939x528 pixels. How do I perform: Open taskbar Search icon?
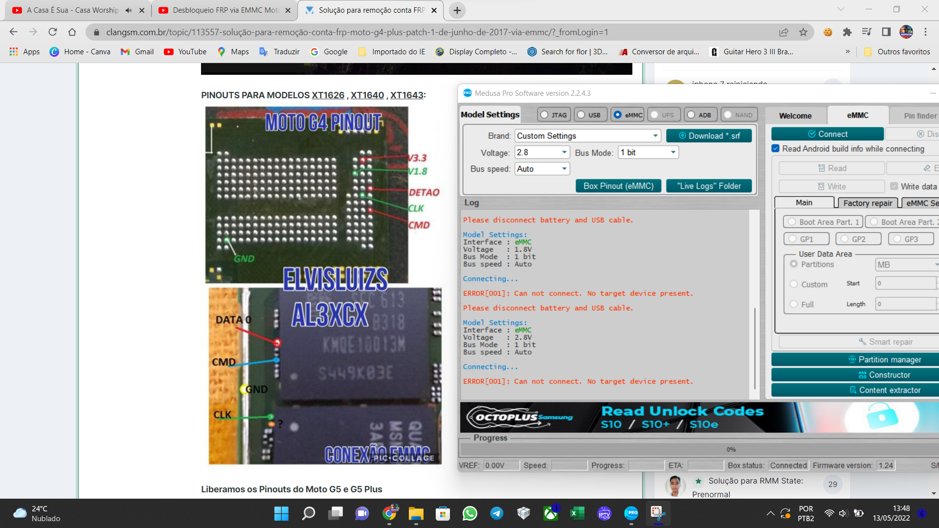tap(309, 513)
